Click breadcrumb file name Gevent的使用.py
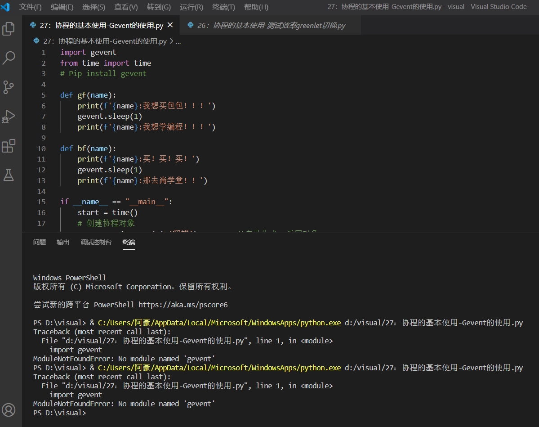 (105, 41)
